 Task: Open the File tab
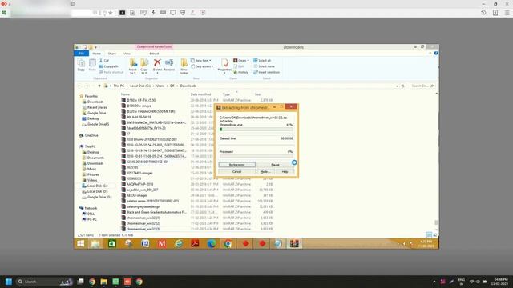[82, 54]
